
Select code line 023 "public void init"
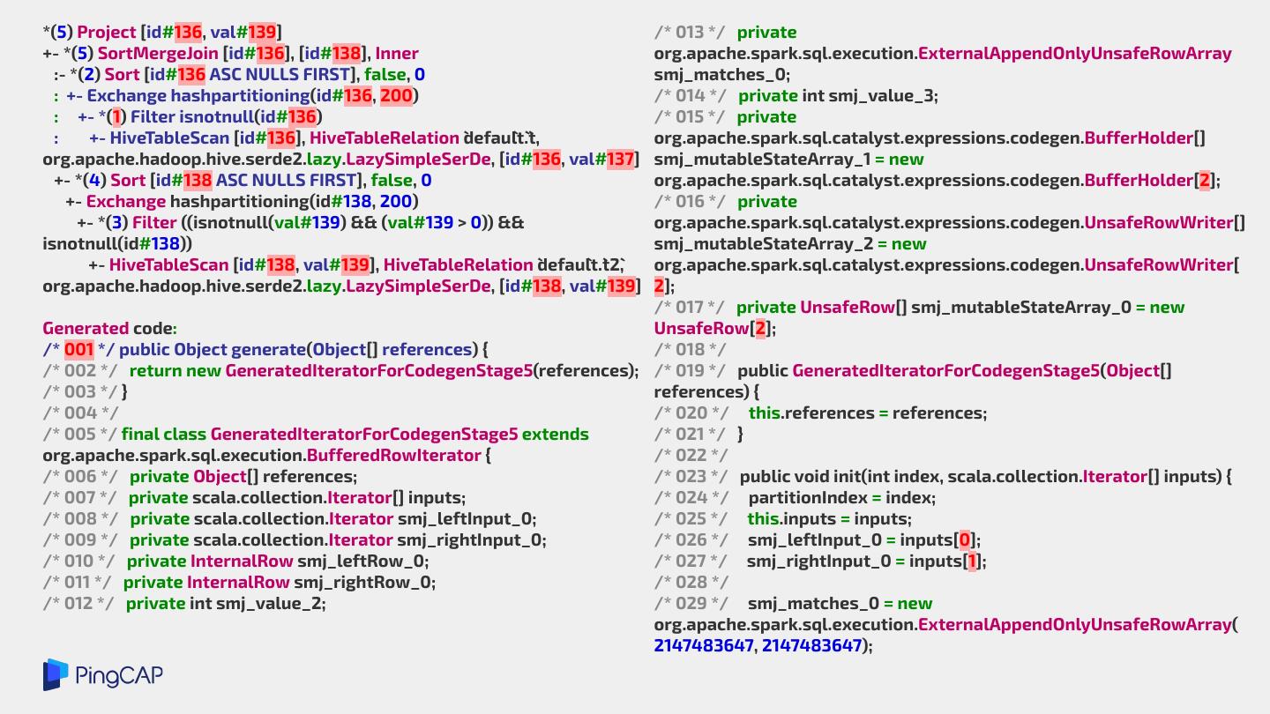943,476
